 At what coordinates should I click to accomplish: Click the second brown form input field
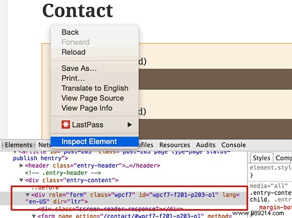(x=215, y=129)
